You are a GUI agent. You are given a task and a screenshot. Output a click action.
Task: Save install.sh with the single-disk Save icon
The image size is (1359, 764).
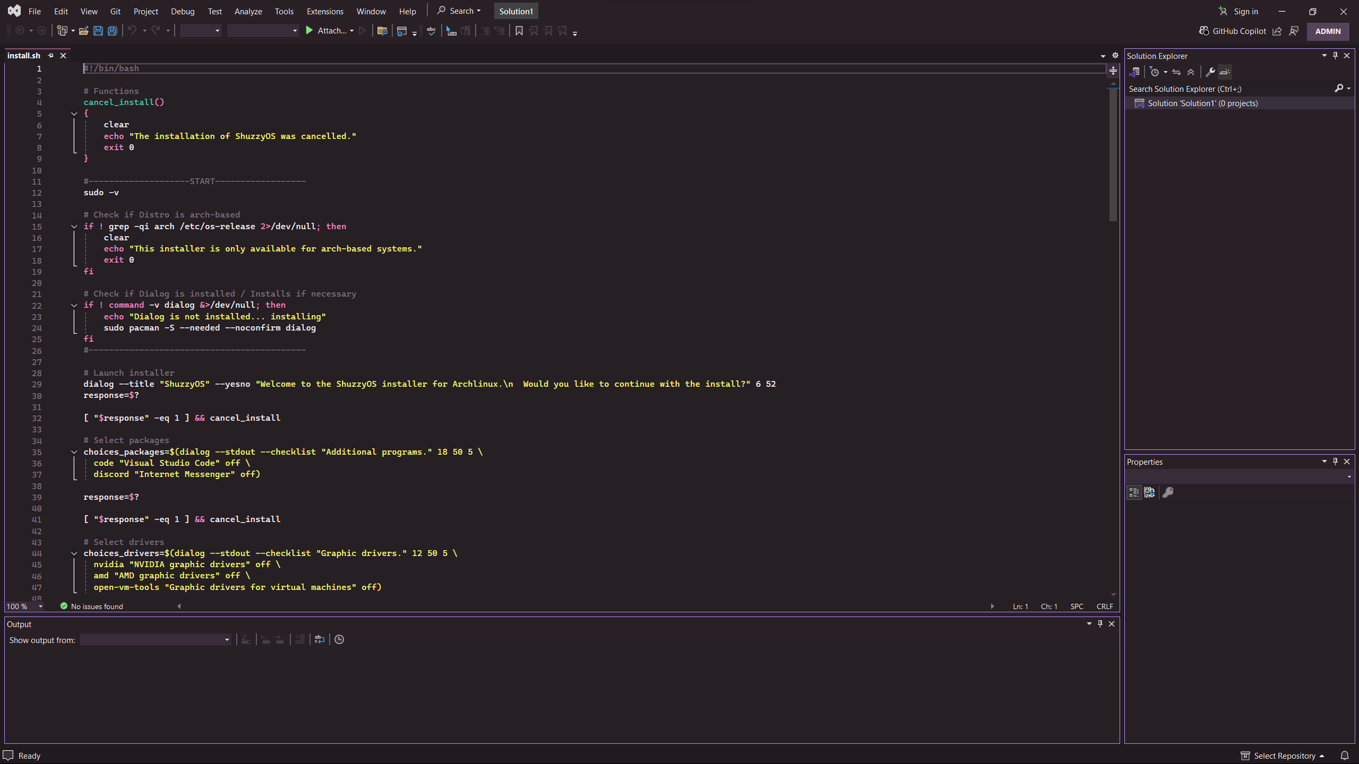pos(98,31)
